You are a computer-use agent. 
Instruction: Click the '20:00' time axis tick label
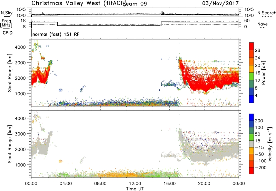pos(204,184)
